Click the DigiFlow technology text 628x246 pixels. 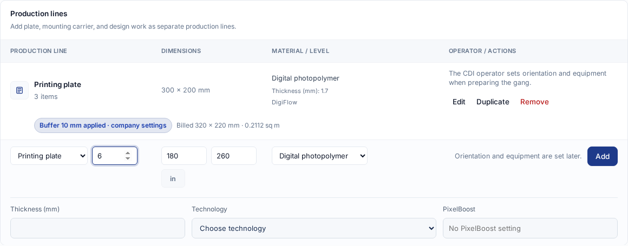pos(284,102)
